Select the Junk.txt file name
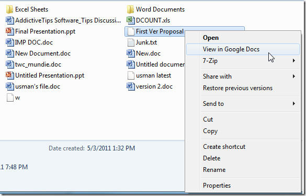This screenshot has height=196, width=306. coord(146,42)
